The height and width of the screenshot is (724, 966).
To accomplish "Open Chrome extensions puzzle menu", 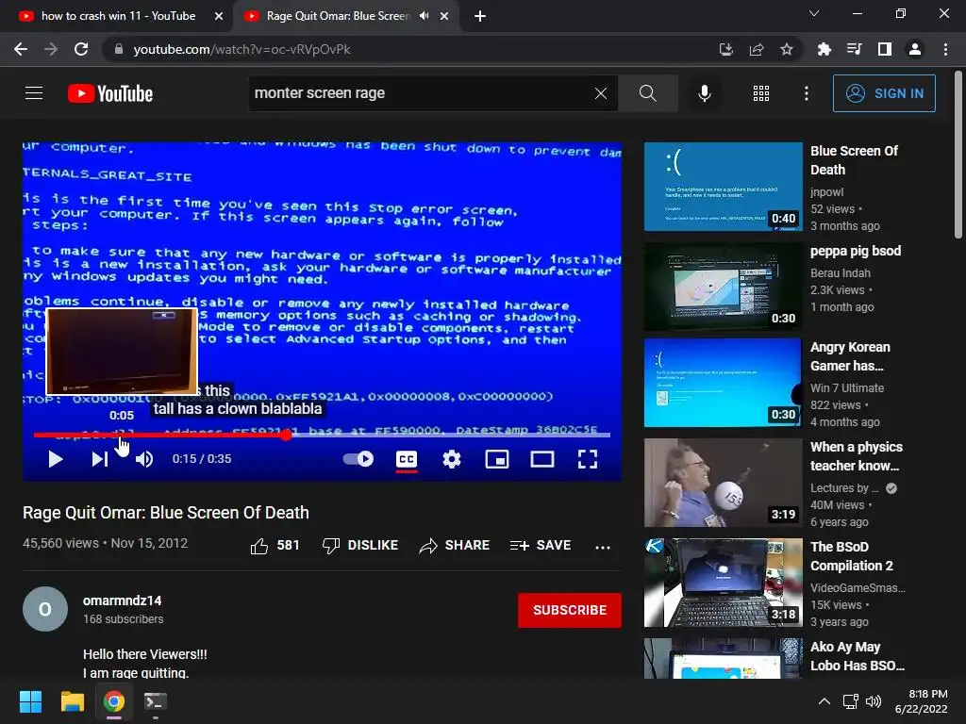I will (x=824, y=49).
